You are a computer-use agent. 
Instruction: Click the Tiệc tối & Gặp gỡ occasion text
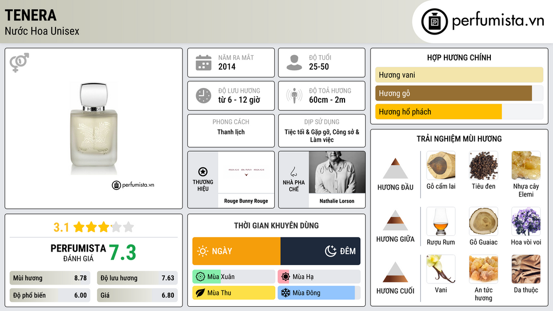click(322, 136)
